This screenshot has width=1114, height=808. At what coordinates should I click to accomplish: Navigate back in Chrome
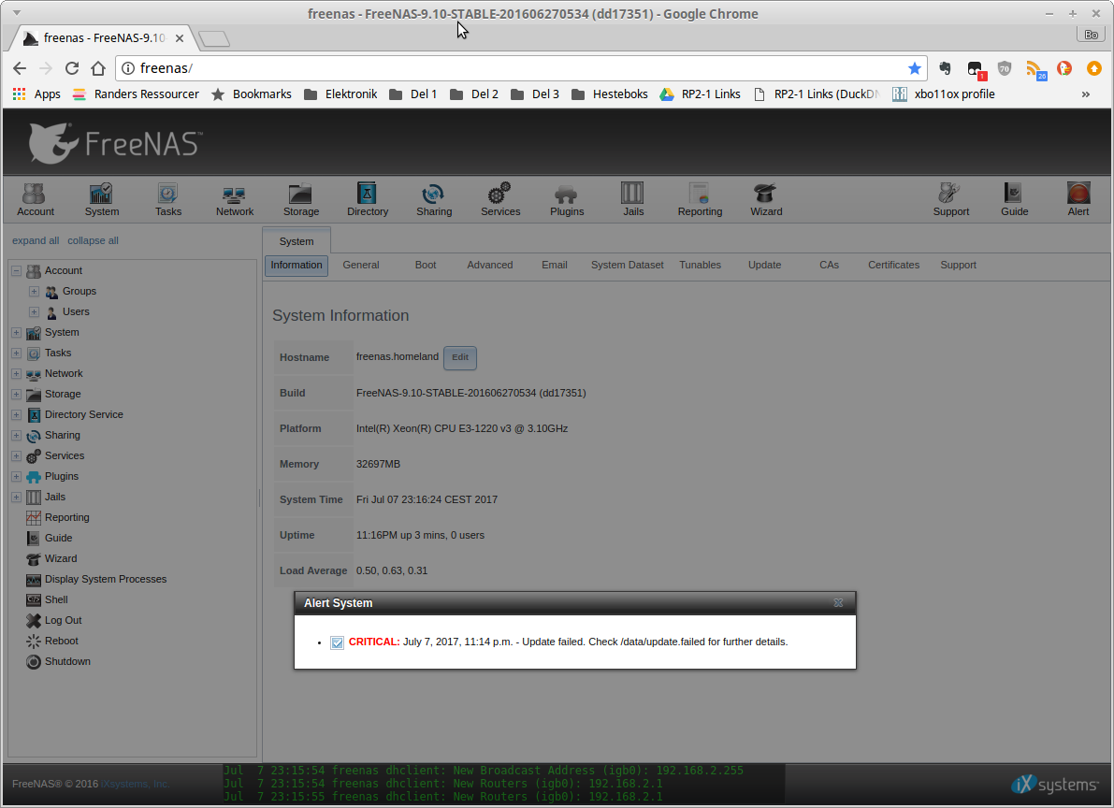[x=20, y=68]
